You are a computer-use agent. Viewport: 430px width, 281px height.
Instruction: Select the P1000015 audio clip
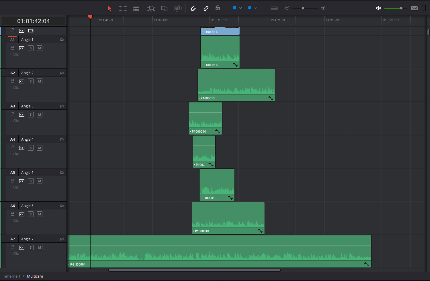pos(217,185)
